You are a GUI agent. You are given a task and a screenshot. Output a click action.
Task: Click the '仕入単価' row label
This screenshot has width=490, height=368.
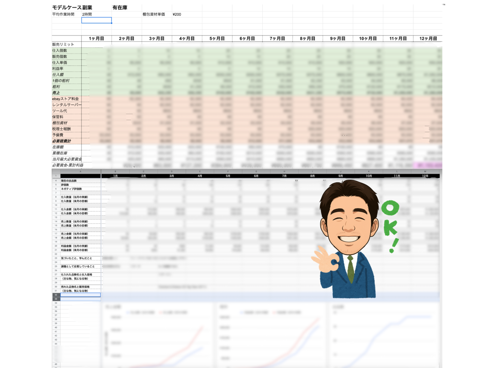[x=60, y=62]
